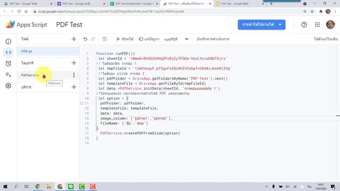
Task: Click the fileName code line
Action: (x=124, y=123)
